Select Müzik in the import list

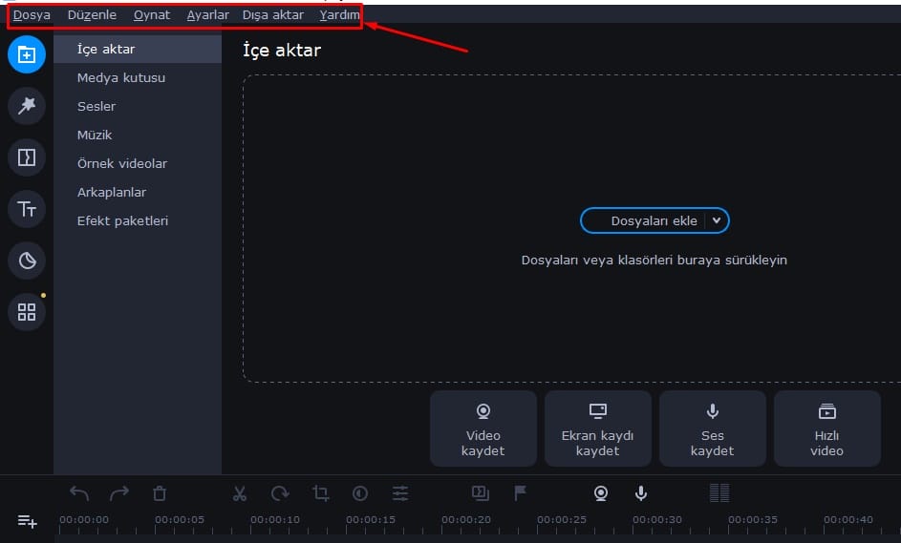95,136
